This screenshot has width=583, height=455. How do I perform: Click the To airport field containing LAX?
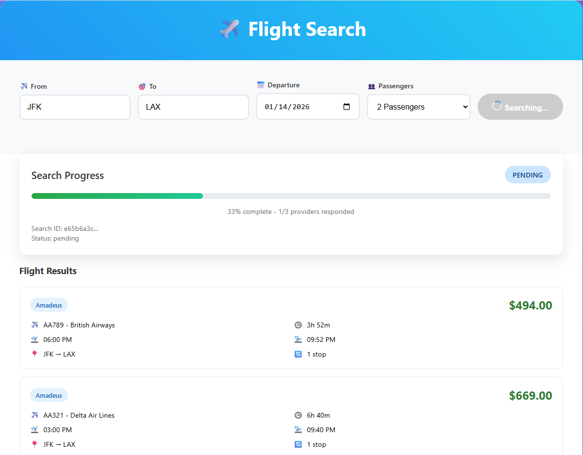click(x=193, y=107)
